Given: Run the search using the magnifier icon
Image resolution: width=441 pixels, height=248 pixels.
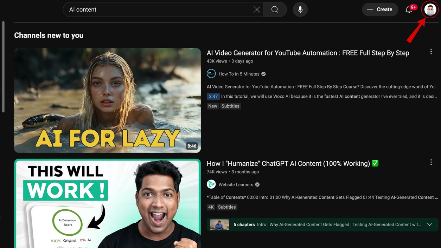Looking at the screenshot, I should pos(275,9).
